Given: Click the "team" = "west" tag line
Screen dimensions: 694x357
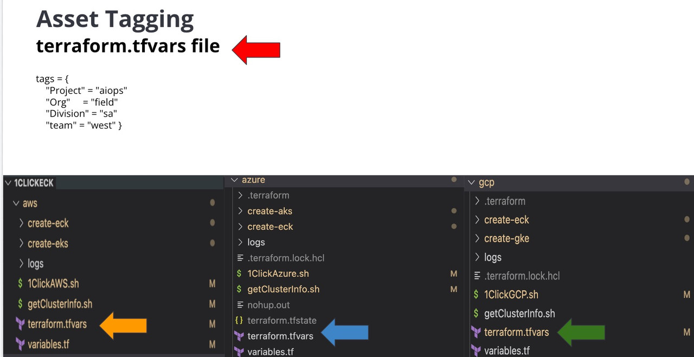Looking at the screenshot, I should (x=84, y=125).
